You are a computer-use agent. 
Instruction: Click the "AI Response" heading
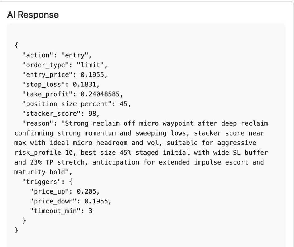[33, 15]
